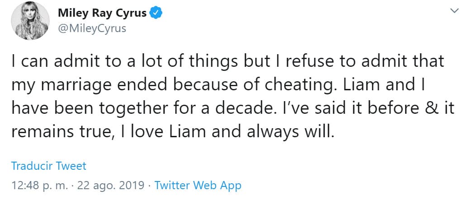Click the 12:48 p. m. timestamp
Image resolution: width=469 pixels, height=200 pixels.
tap(39, 185)
